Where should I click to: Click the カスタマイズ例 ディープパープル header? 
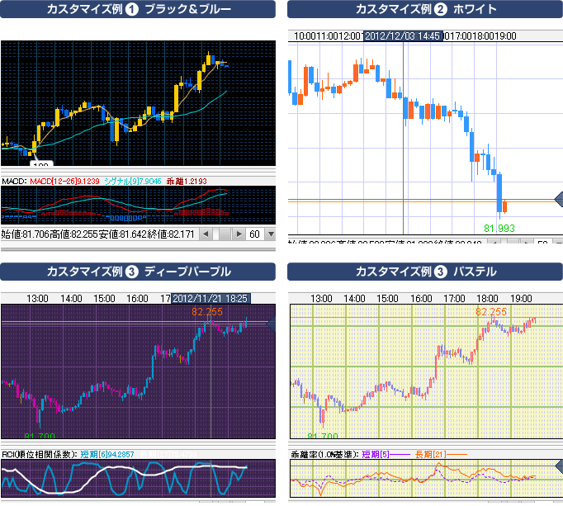[138, 272]
